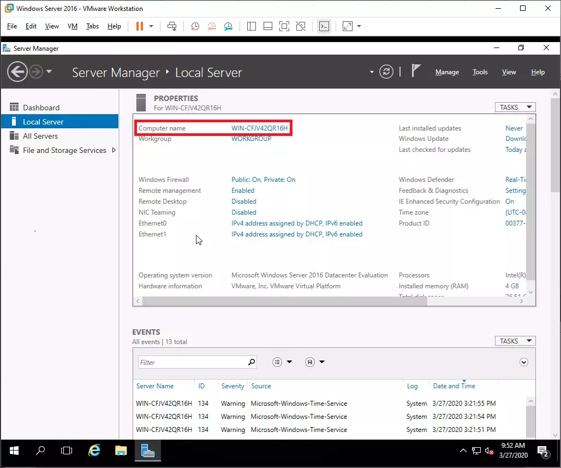561x468 pixels.
Task: Sort events by Date and Time column
Action: click(454, 386)
